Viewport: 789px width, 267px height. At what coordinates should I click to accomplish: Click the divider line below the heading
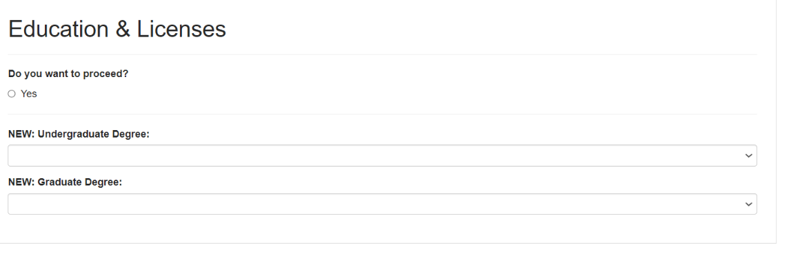382,54
